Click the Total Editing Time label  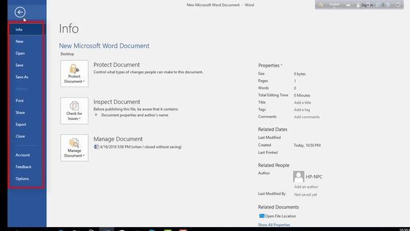(x=273, y=96)
